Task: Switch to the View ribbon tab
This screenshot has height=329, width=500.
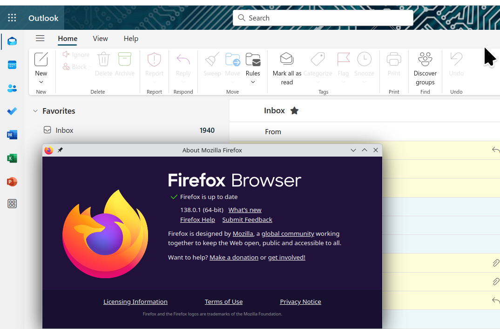Action: 101,39
